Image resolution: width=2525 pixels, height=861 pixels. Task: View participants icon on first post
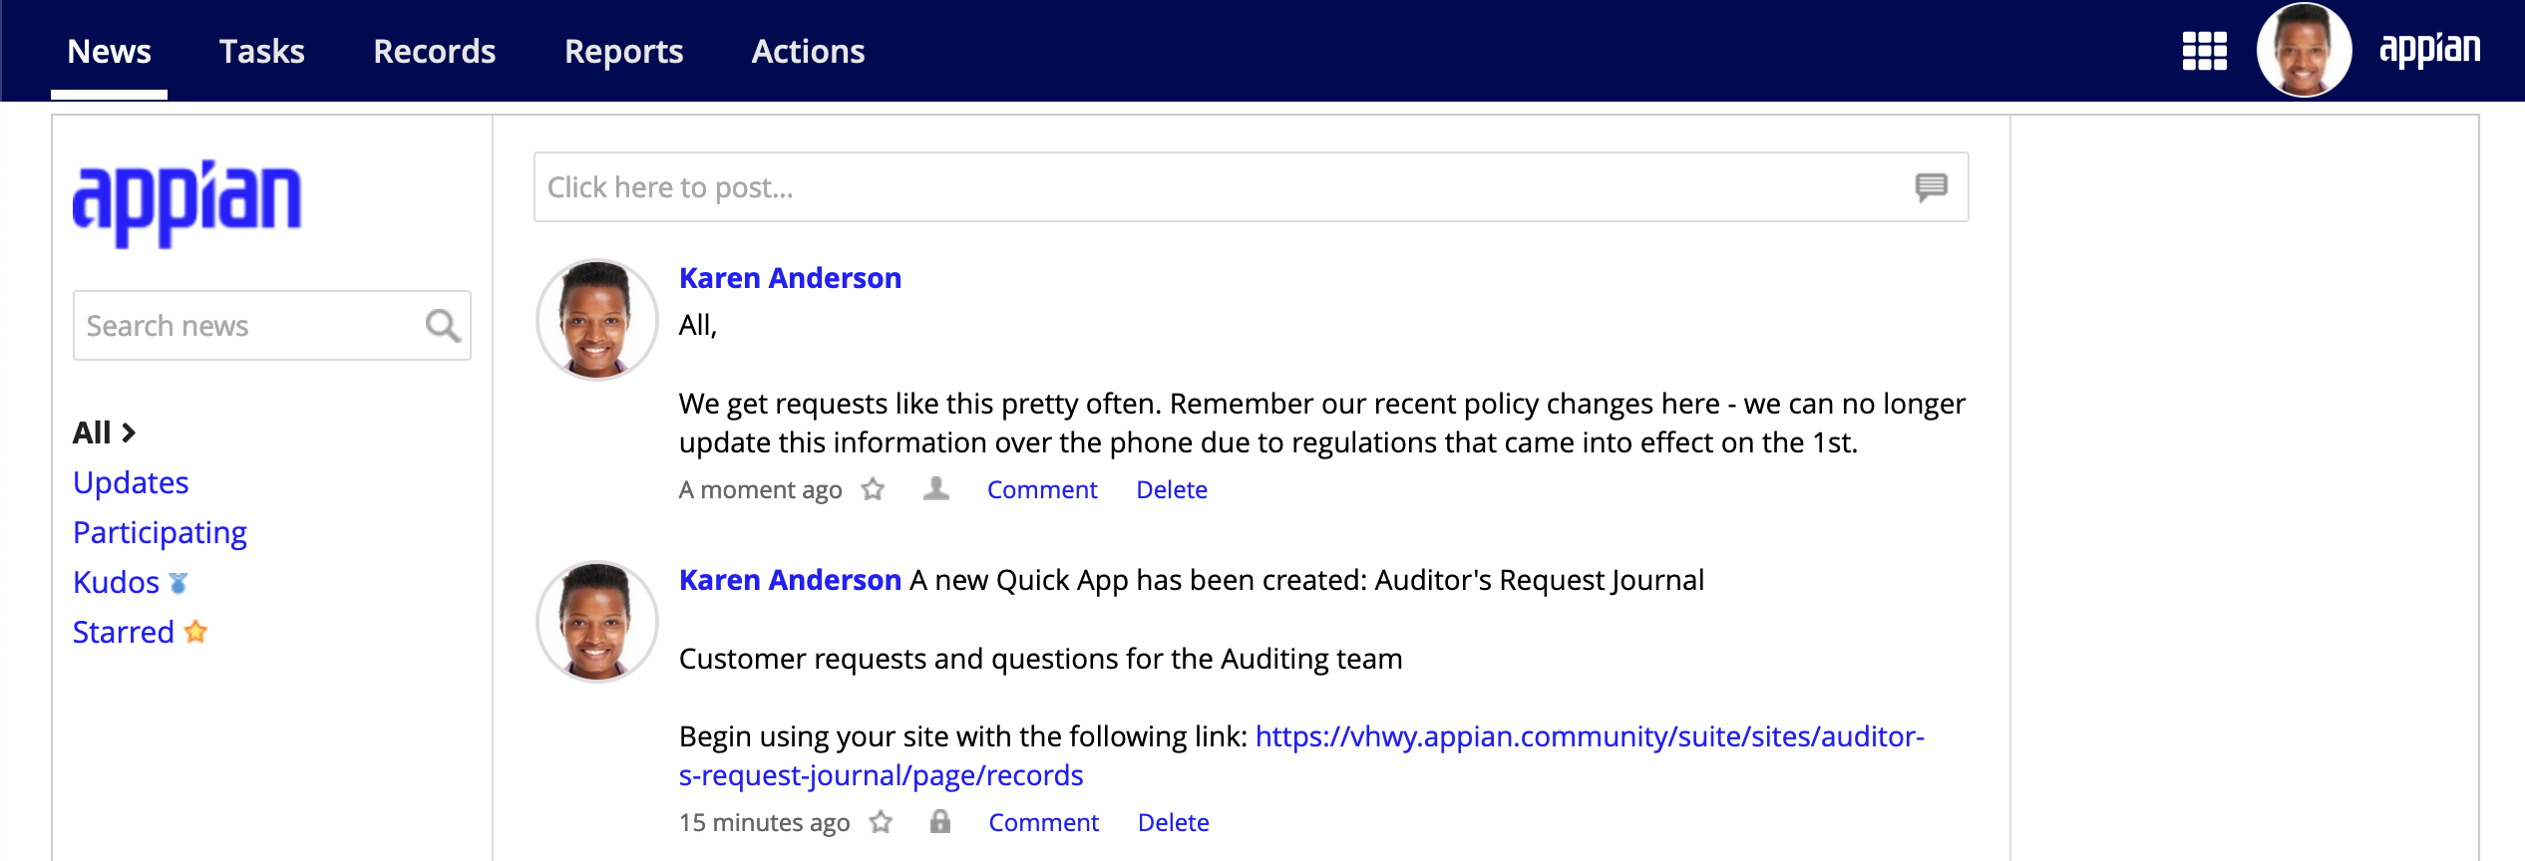coord(935,488)
